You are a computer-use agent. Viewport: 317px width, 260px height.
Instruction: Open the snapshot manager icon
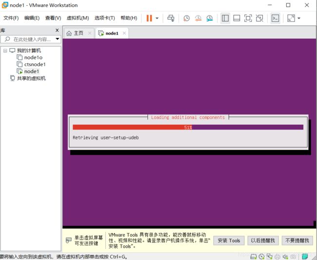209,18
